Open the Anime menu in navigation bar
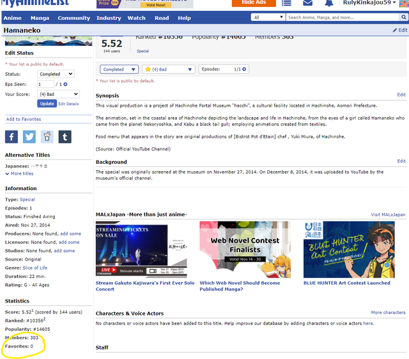Viewport: 409px width, 359px height. [x=13, y=18]
